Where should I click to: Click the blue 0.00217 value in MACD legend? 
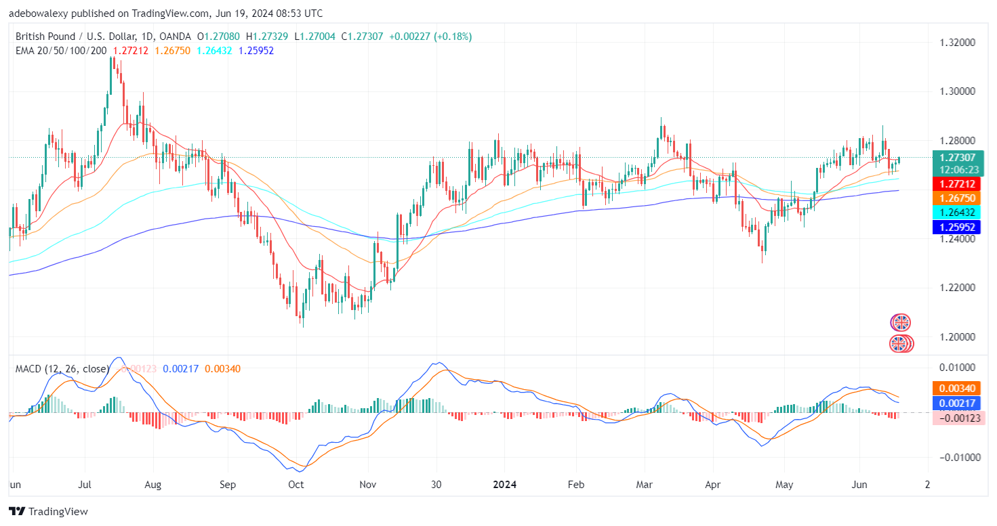tap(180, 368)
